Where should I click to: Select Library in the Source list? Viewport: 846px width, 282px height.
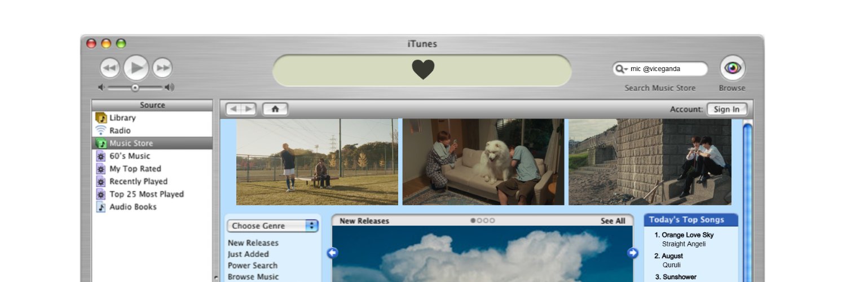point(152,118)
